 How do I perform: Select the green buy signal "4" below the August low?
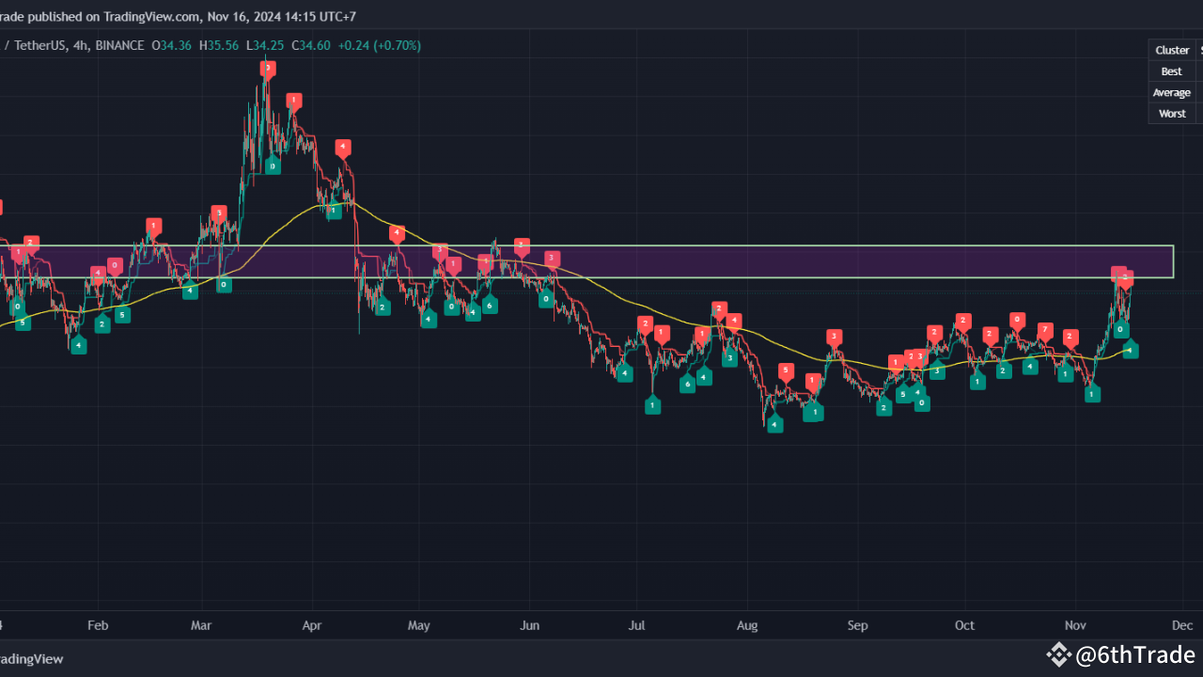click(x=774, y=424)
